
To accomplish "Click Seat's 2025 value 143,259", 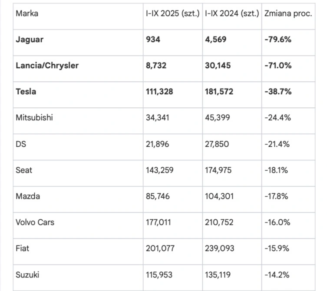I will click(160, 170).
